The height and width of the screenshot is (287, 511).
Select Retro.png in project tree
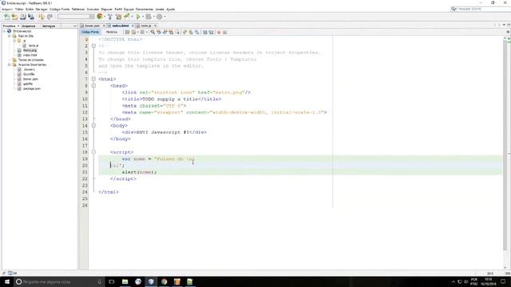[30, 50]
